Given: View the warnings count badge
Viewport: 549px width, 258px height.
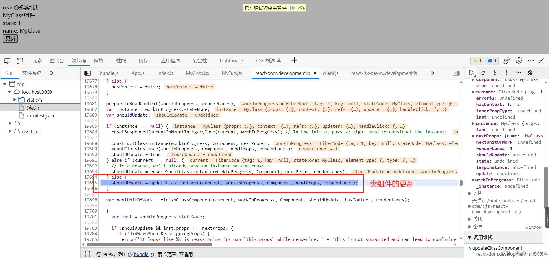Looking at the screenshot, I should coord(478,61).
